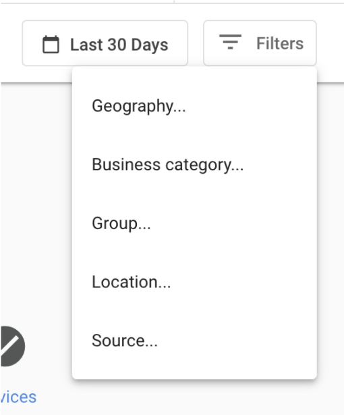Click the 'Last 30 Days' text label
344x415 pixels.
click(119, 45)
